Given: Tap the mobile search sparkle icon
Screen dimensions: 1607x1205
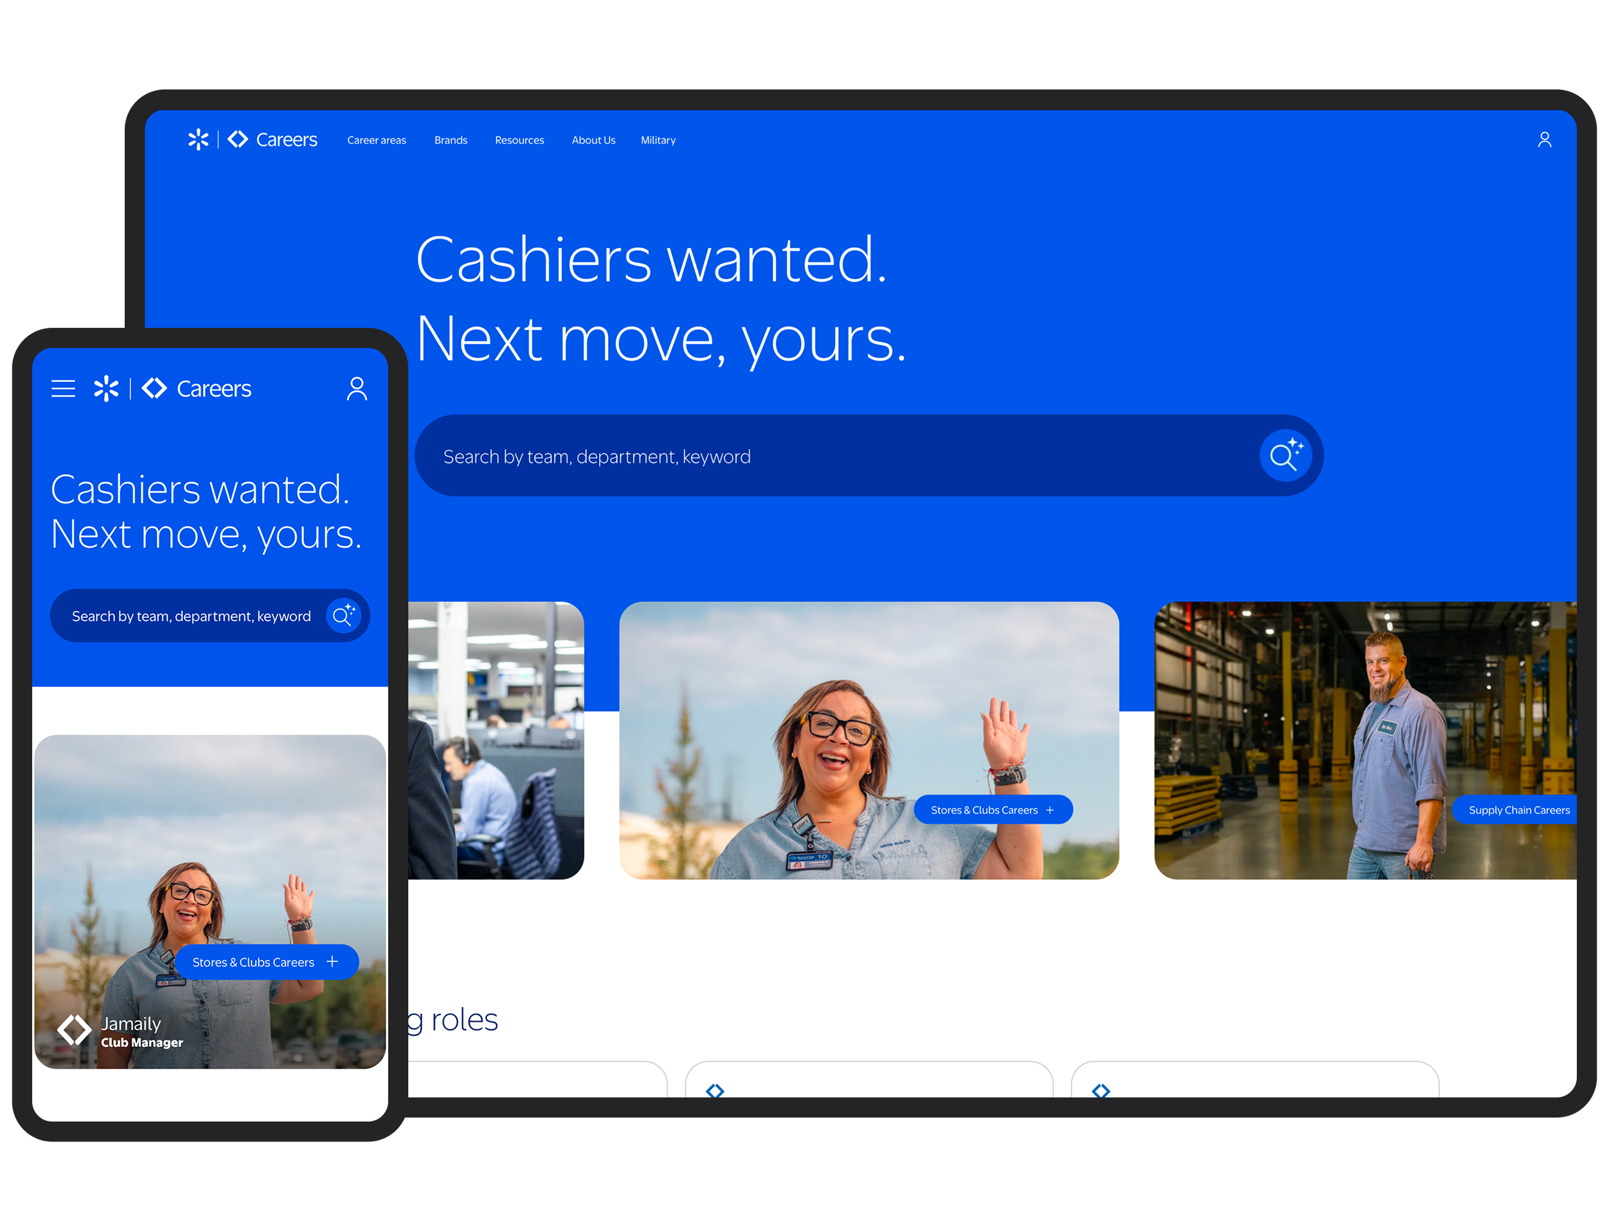Looking at the screenshot, I should [x=344, y=616].
